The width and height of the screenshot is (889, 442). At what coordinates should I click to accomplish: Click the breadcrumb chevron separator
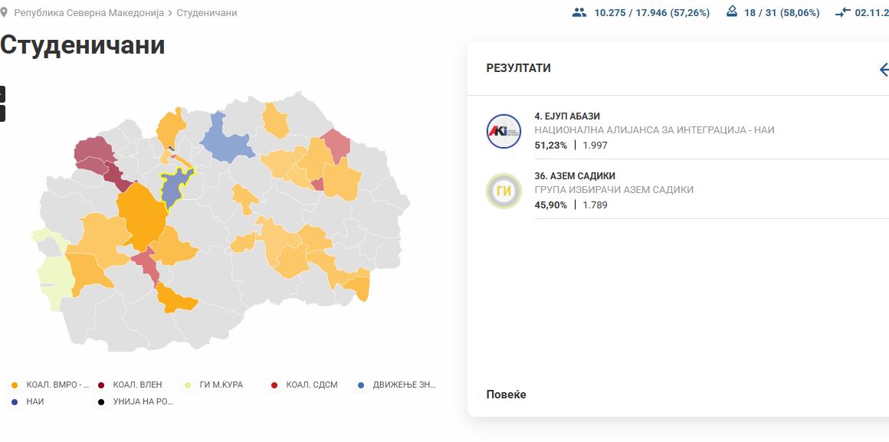[x=169, y=13]
